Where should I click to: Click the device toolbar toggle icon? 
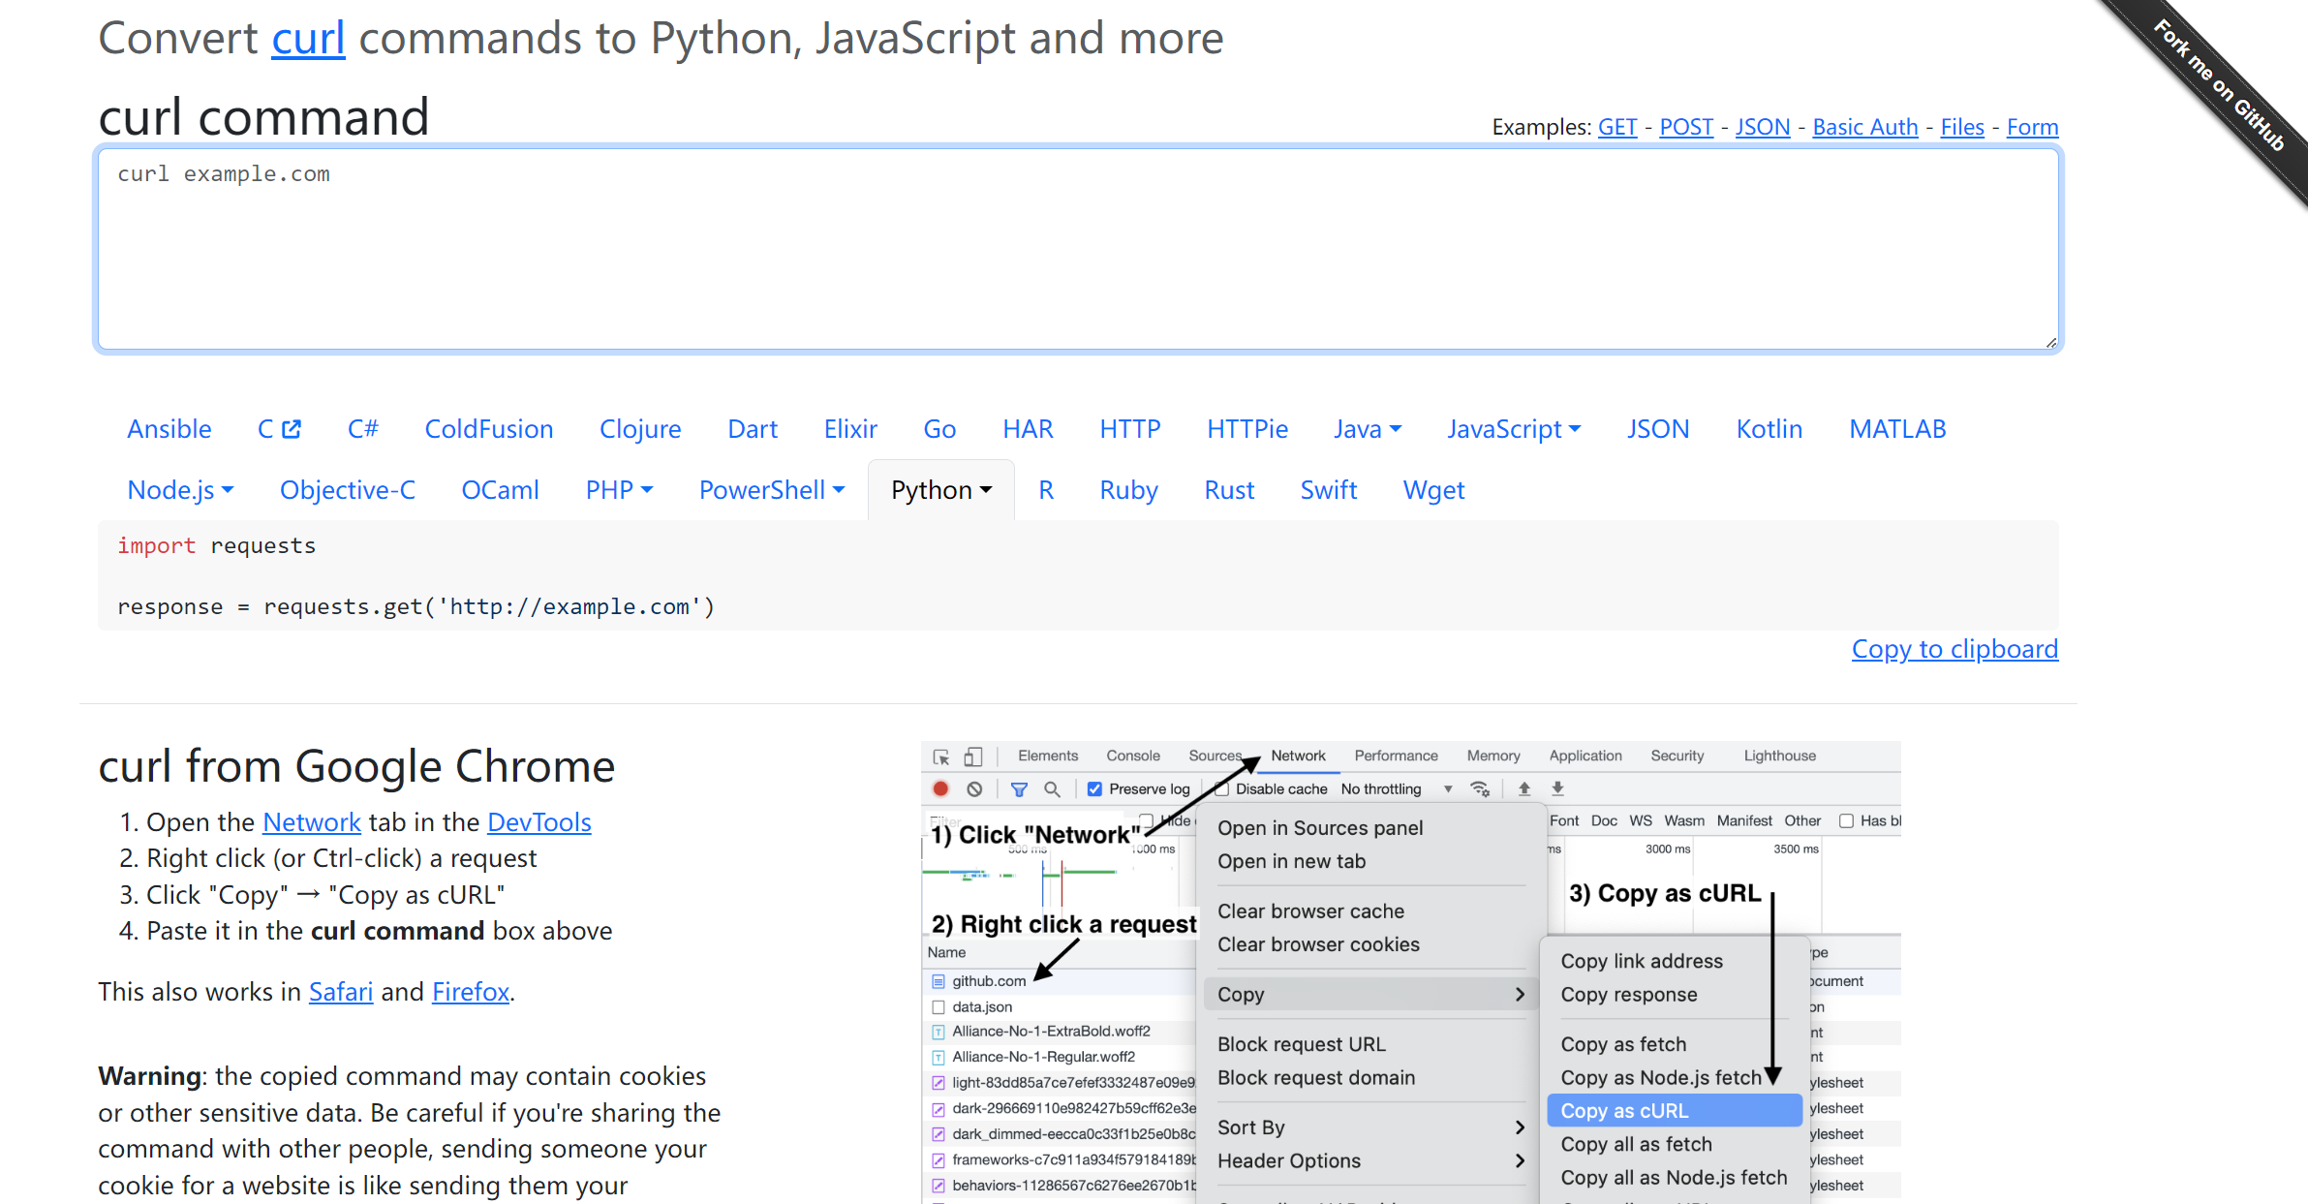973,756
